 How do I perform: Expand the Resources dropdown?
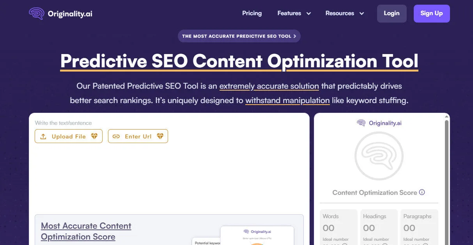coord(344,13)
